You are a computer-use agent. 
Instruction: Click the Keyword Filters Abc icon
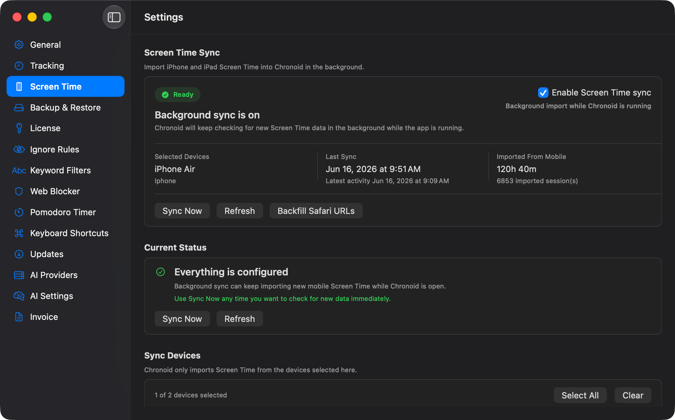[x=19, y=170]
